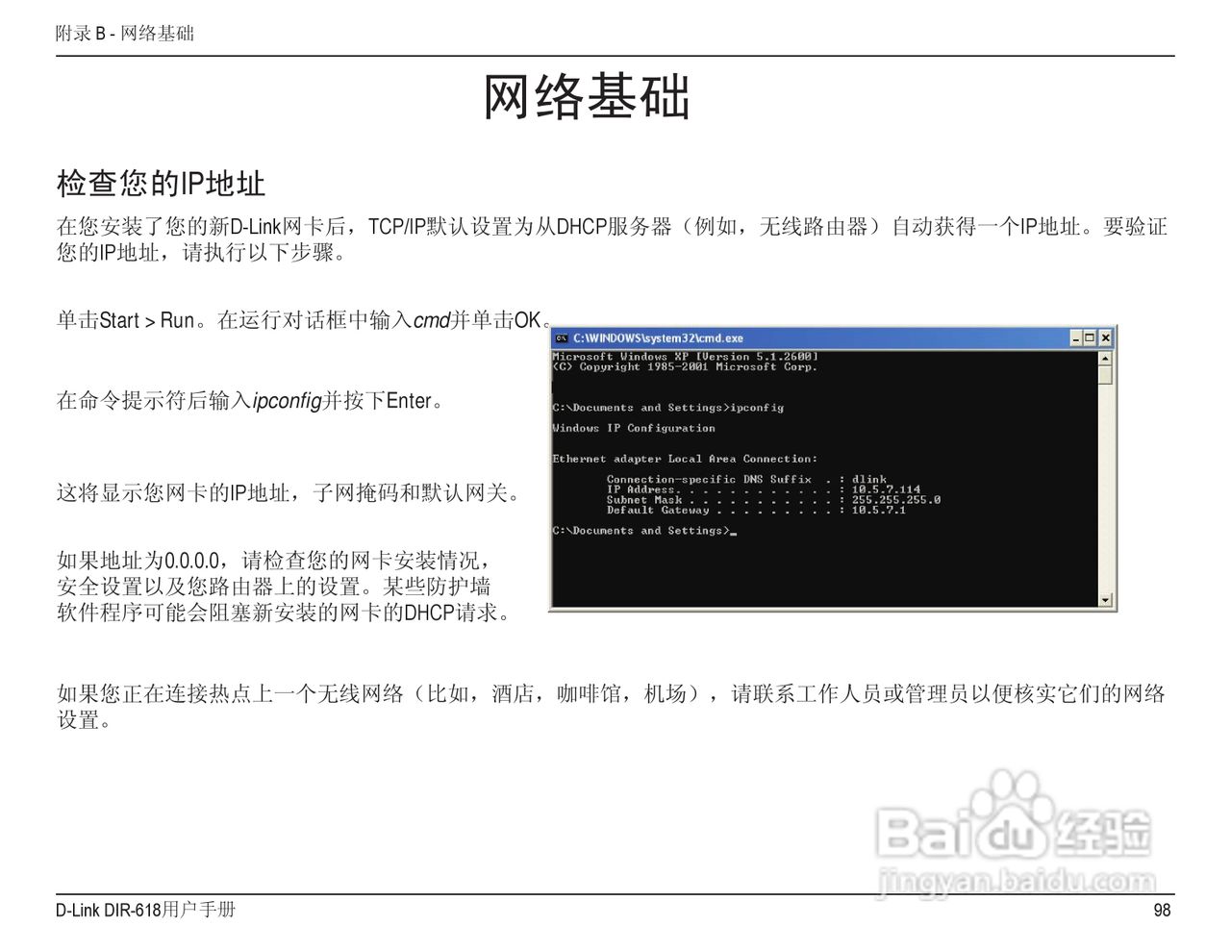
Task: Click the scrollbar down arrow in cmd window
Action: pos(1103,599)
